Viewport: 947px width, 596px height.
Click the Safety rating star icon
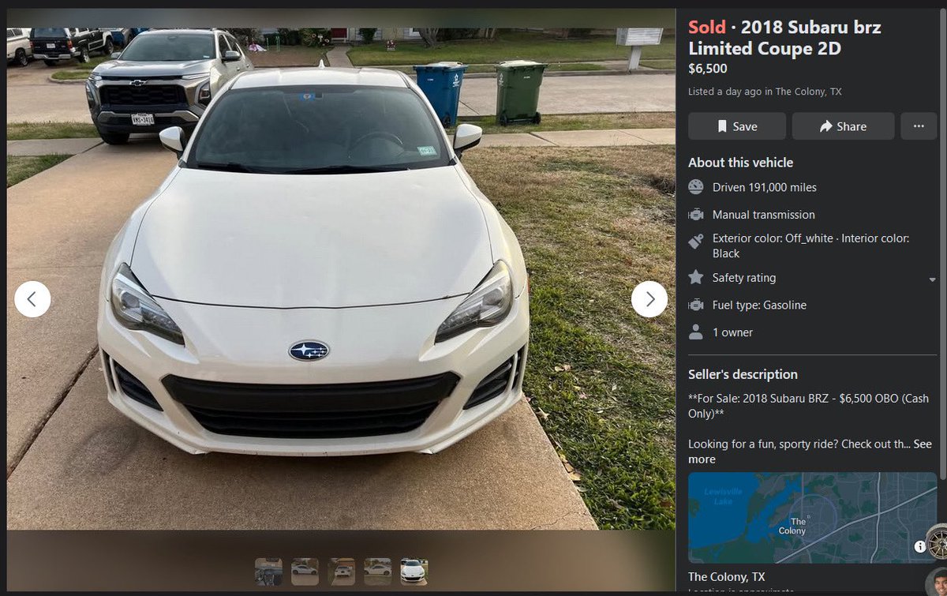pos(696,278)
